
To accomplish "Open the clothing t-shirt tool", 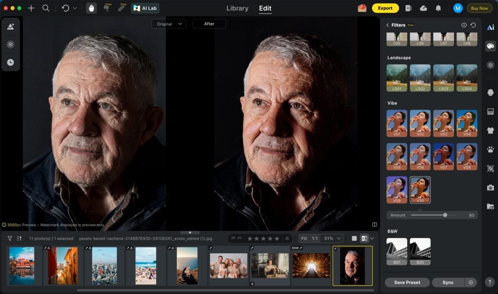I will [x=491, y=130].
